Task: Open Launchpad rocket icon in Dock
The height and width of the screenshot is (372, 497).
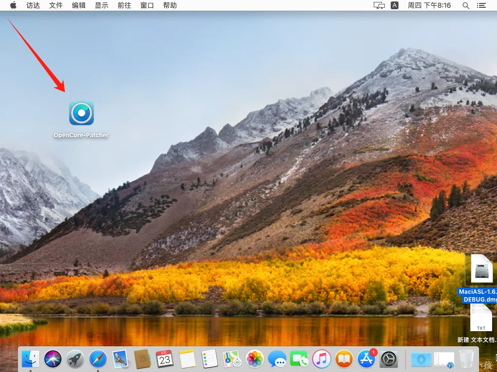Action: [75, 359]
